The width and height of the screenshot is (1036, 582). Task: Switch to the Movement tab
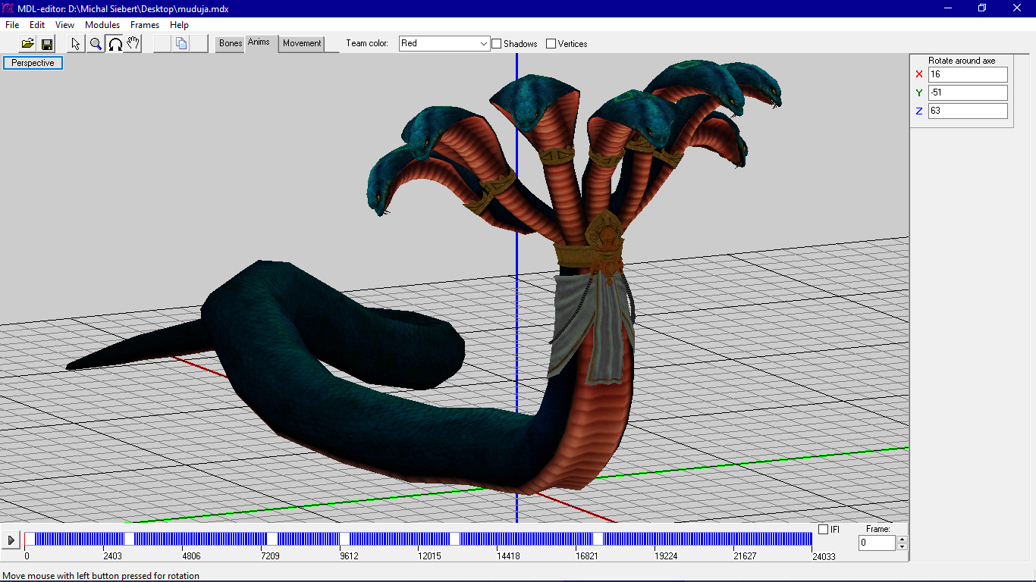click(x=302, y=43)
